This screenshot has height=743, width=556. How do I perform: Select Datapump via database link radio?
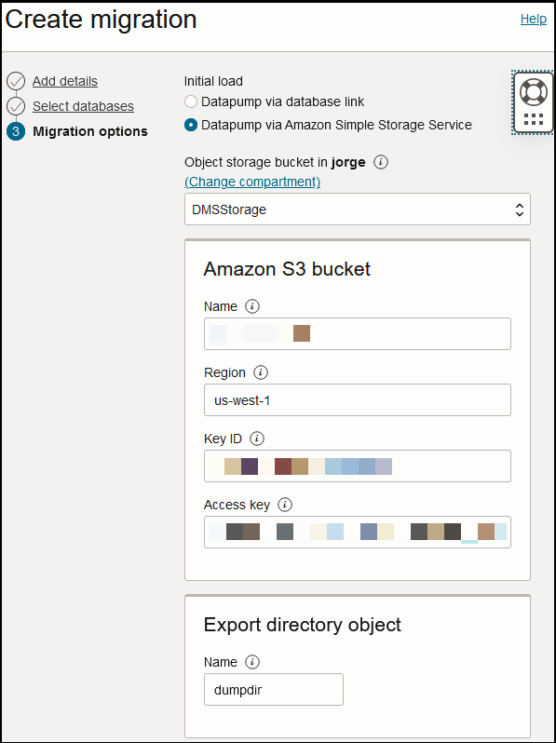[x=191, y=101]
